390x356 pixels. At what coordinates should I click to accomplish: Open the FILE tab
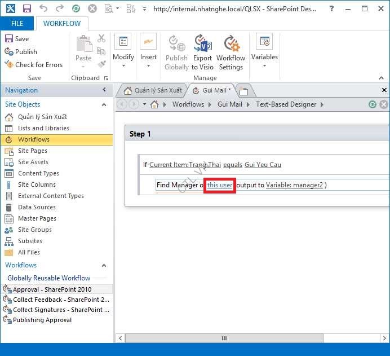tap(17, 24)
